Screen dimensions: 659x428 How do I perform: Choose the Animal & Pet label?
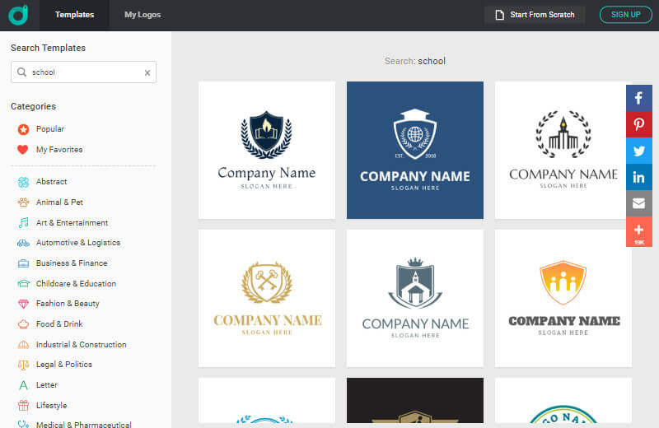click(59, 202)
